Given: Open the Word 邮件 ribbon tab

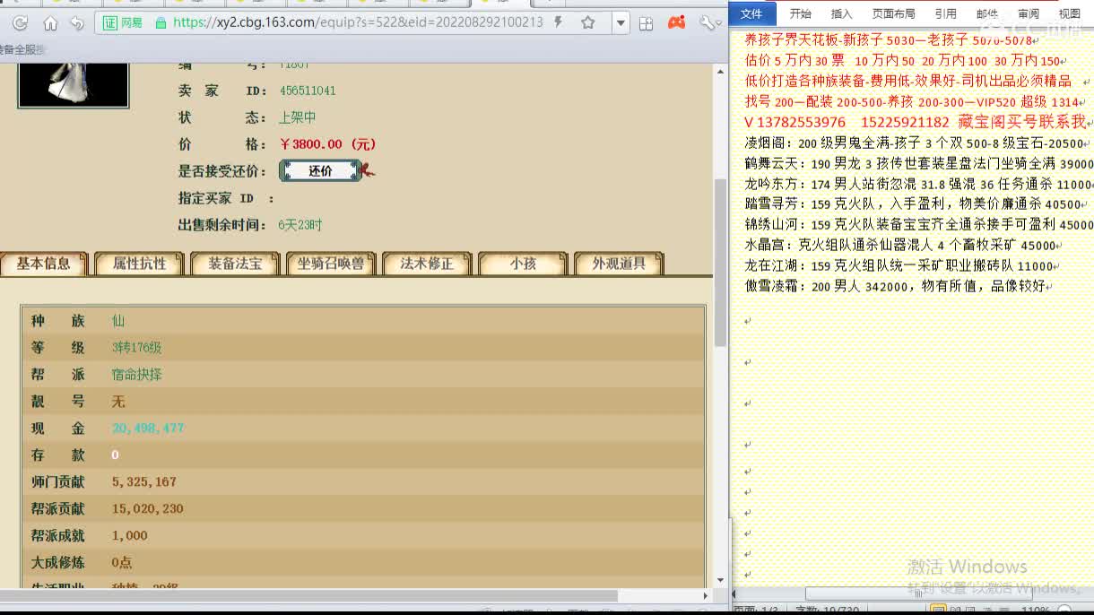Looking at the screenshot, I should 986,13.
